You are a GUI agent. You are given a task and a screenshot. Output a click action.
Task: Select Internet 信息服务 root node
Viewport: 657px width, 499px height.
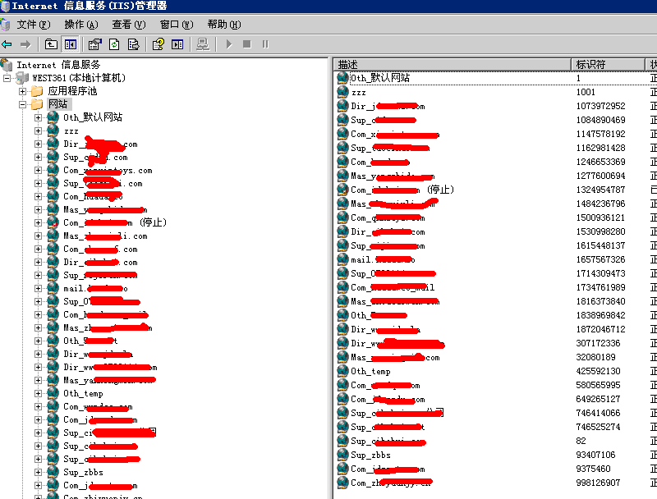pyautogui.click(x=58, y=65)
